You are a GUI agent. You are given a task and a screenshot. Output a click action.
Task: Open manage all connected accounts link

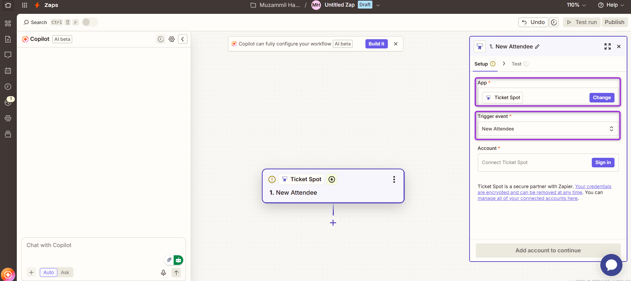tap(528, 198)
